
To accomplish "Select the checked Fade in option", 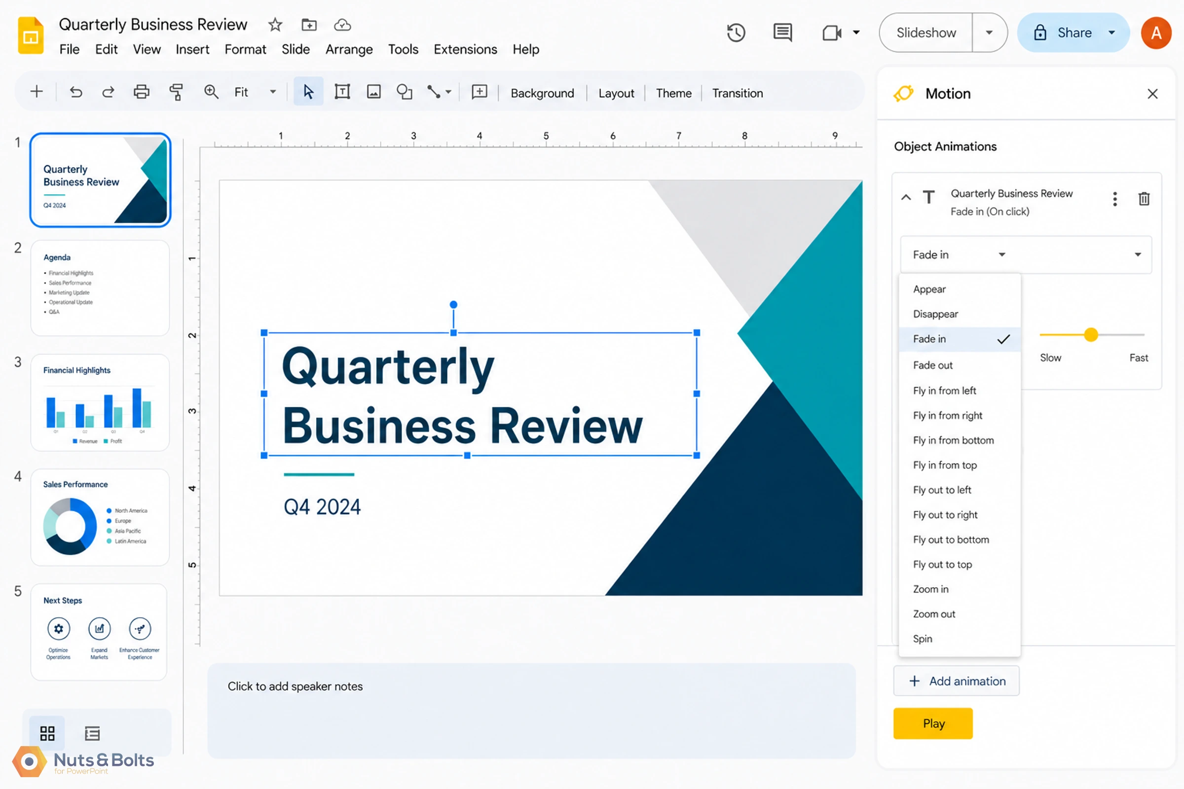I will point(959,339).
